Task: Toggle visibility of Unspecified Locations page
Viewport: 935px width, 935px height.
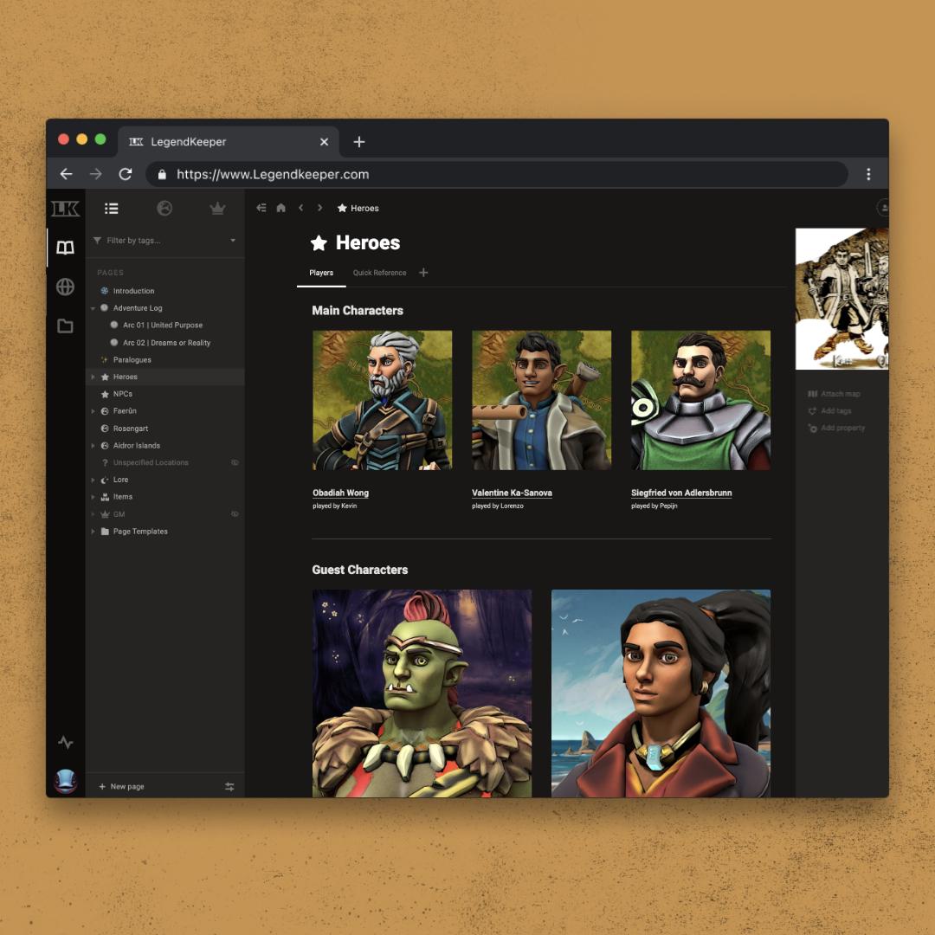Action: 235,462
